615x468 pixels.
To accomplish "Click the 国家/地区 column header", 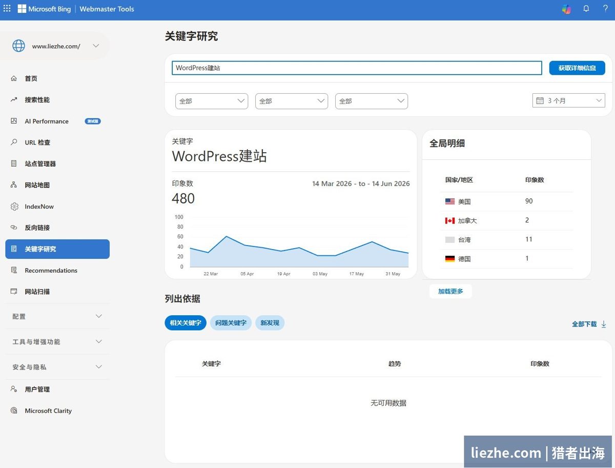I will pyautogui.click(x=459, y=180).
